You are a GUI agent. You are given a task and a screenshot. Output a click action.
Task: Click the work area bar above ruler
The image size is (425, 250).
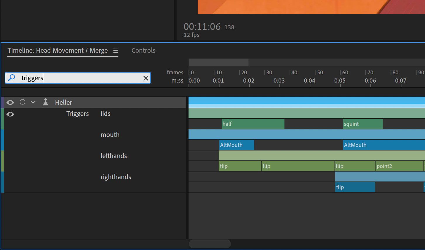pos(219,62)
